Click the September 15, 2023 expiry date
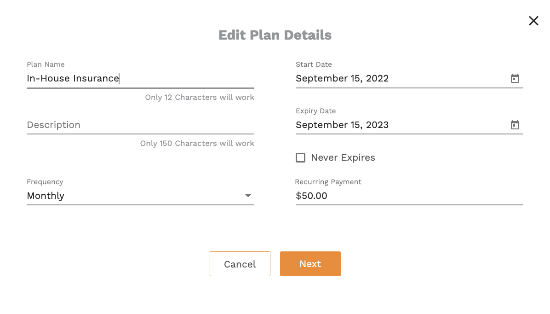550x314 pixels. (342, 125)
